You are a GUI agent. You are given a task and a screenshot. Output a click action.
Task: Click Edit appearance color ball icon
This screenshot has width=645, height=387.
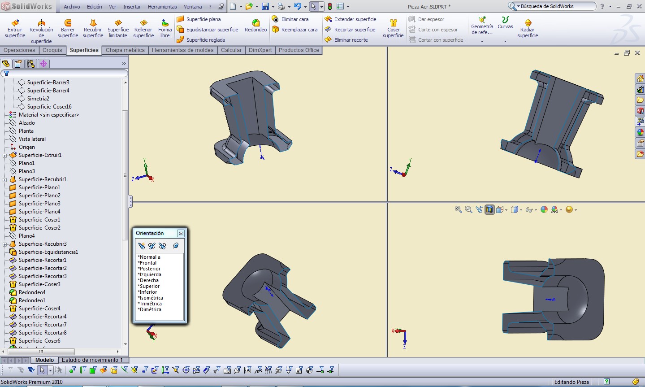tap(544, 209)
